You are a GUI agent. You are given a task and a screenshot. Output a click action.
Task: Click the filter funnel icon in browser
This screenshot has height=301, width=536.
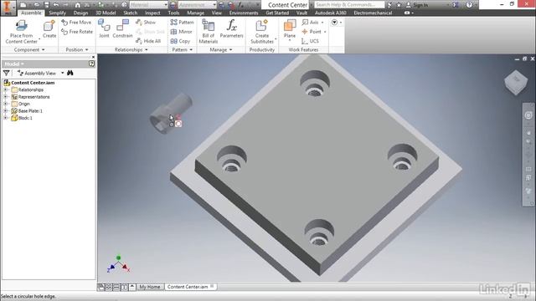coord(6,73)
